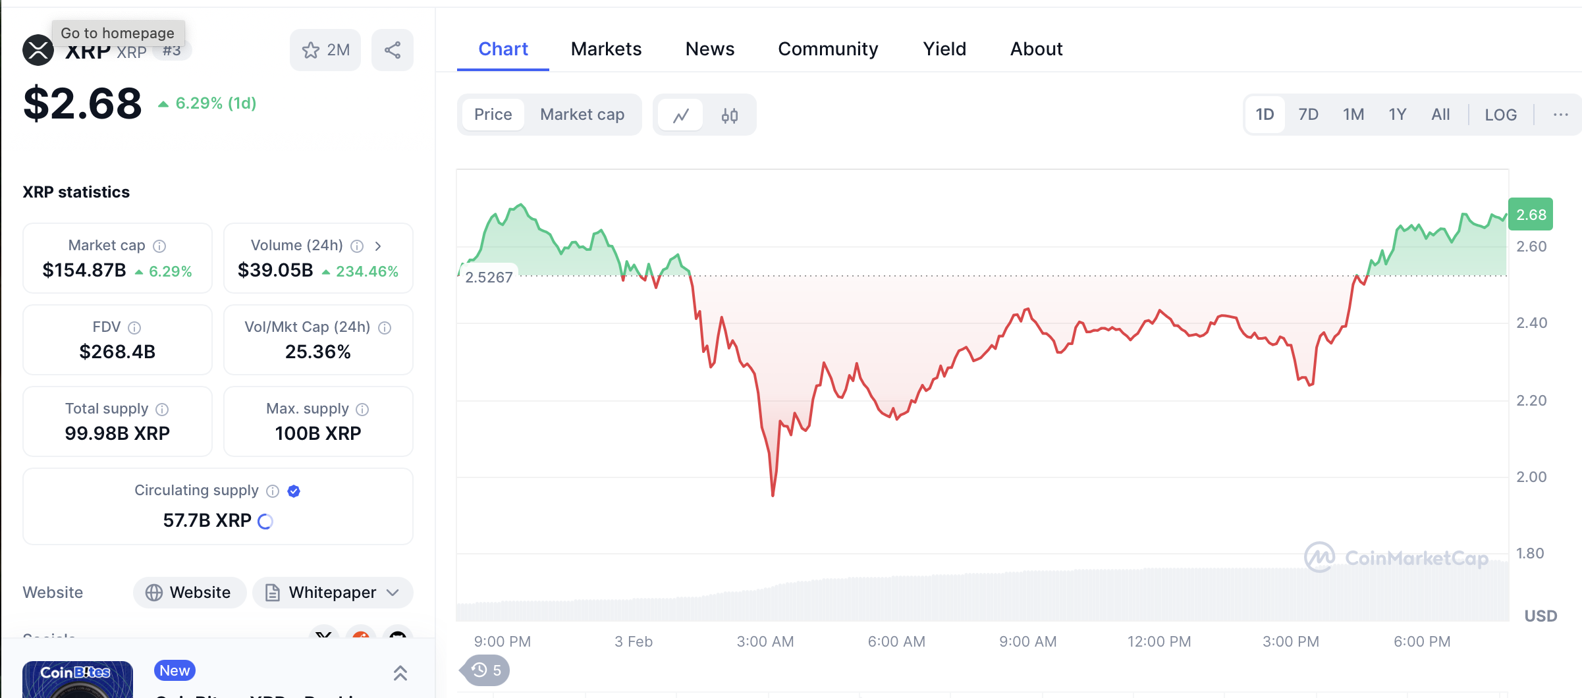Open the chart more options menu
Viewport: 1582px width, 698px height.
[1560, 115]
